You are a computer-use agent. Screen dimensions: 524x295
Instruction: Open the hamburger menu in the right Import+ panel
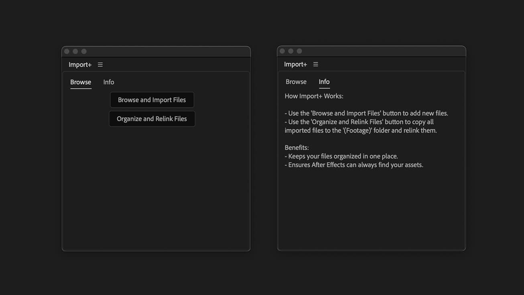click(315, 64)
